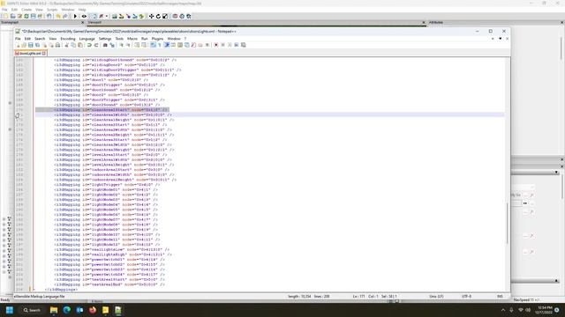Viewport: 565px width, 317px height.
Task: Show hidden icons chevron in system tray
Action: click(503, 310)
